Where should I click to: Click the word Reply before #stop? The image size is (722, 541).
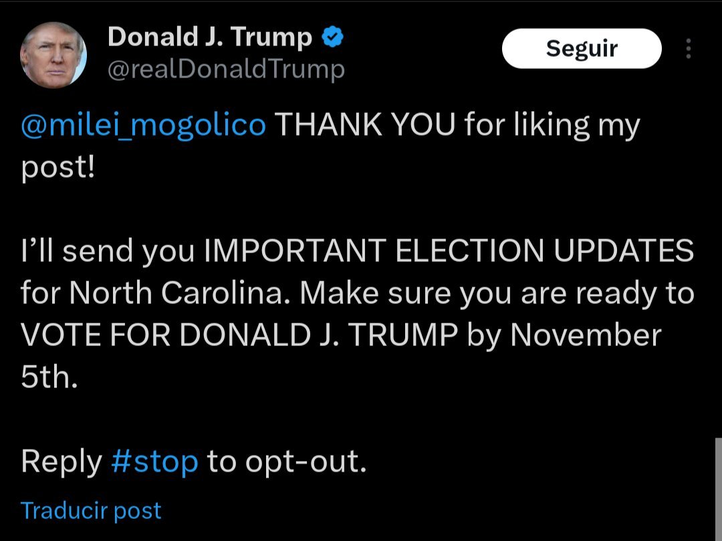[x=62, y=462]
